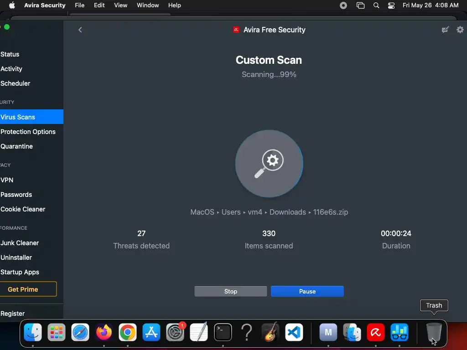Click the Finder-like Migration icon in dock

pos(352,332)
